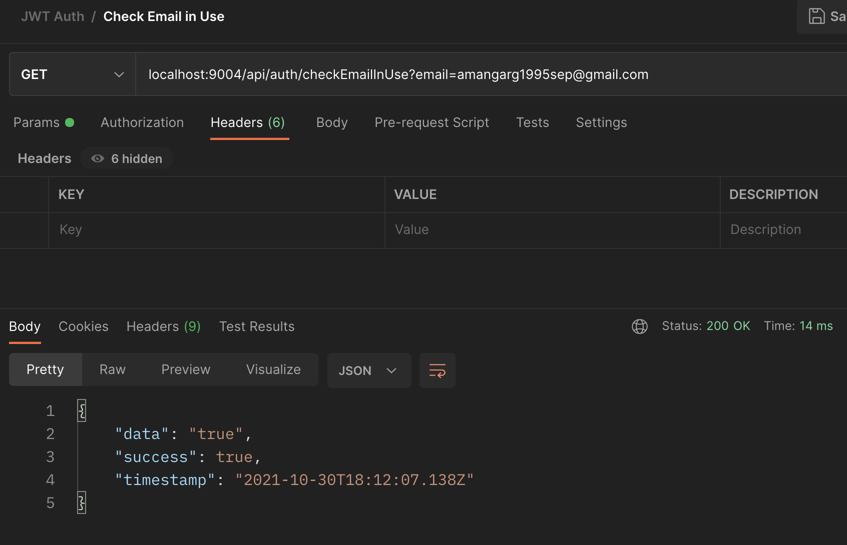This screenshot has width=847, height=545.
Task: Click the "success": true line
Action: click(188, 457)
